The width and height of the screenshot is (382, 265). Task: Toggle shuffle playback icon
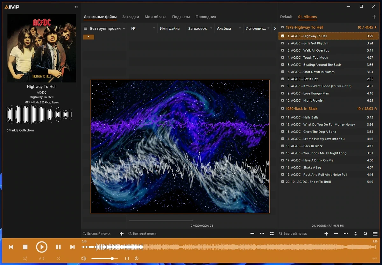point(58,258)
